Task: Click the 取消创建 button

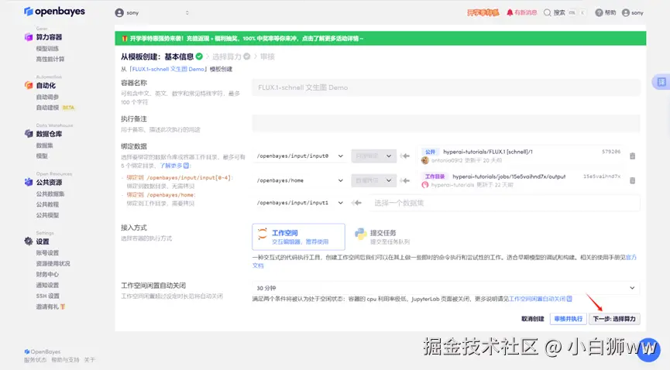Action: [x=533, y=319]
